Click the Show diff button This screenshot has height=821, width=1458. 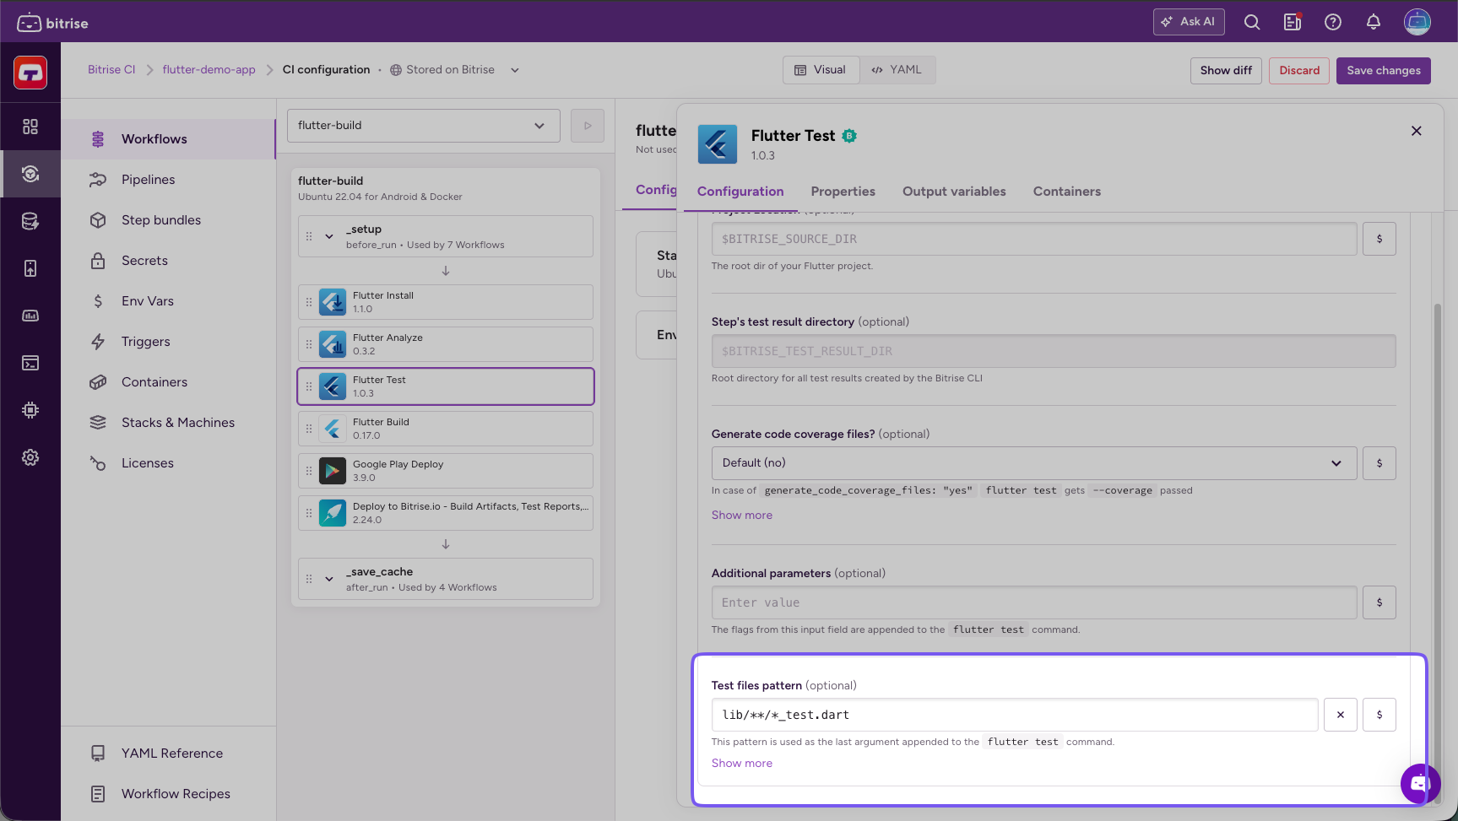click(1226, 71)
